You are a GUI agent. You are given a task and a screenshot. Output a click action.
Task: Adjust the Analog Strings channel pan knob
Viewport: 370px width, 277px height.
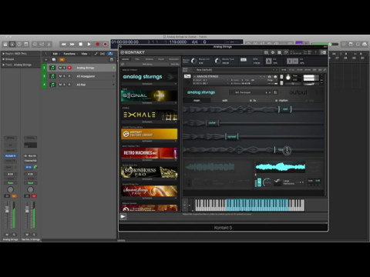click(x=10, y=189)
